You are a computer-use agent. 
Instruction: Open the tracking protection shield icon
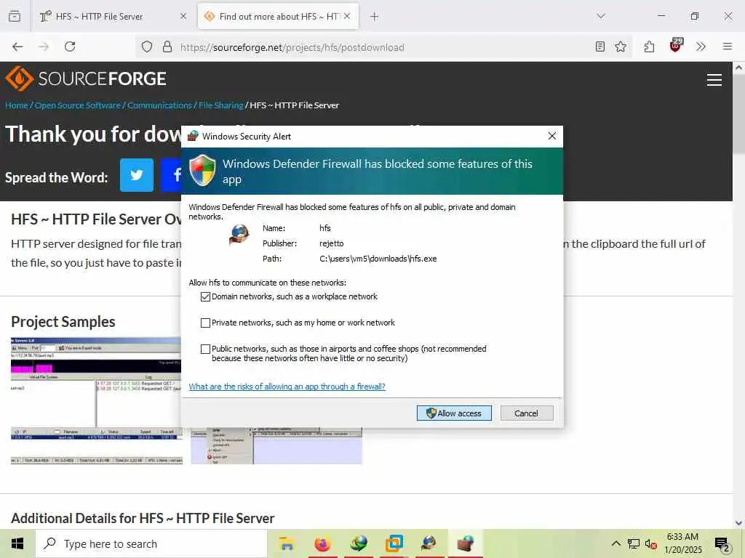(x=147, y=46)
